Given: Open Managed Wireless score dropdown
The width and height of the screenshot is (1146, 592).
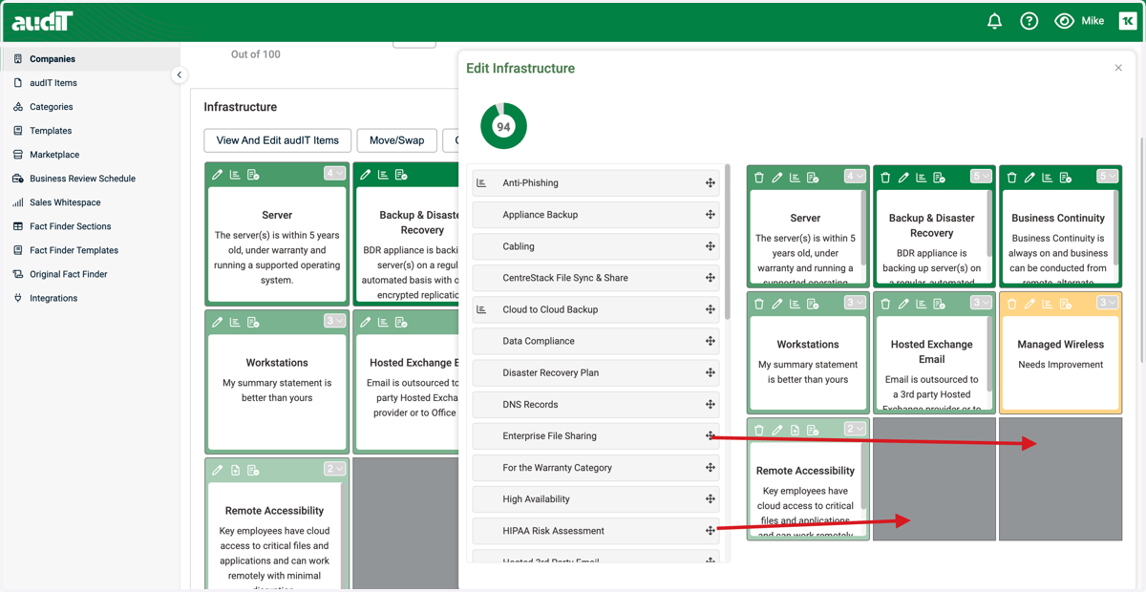Looking at the screenshot, I should click(x=1107, y=303).
